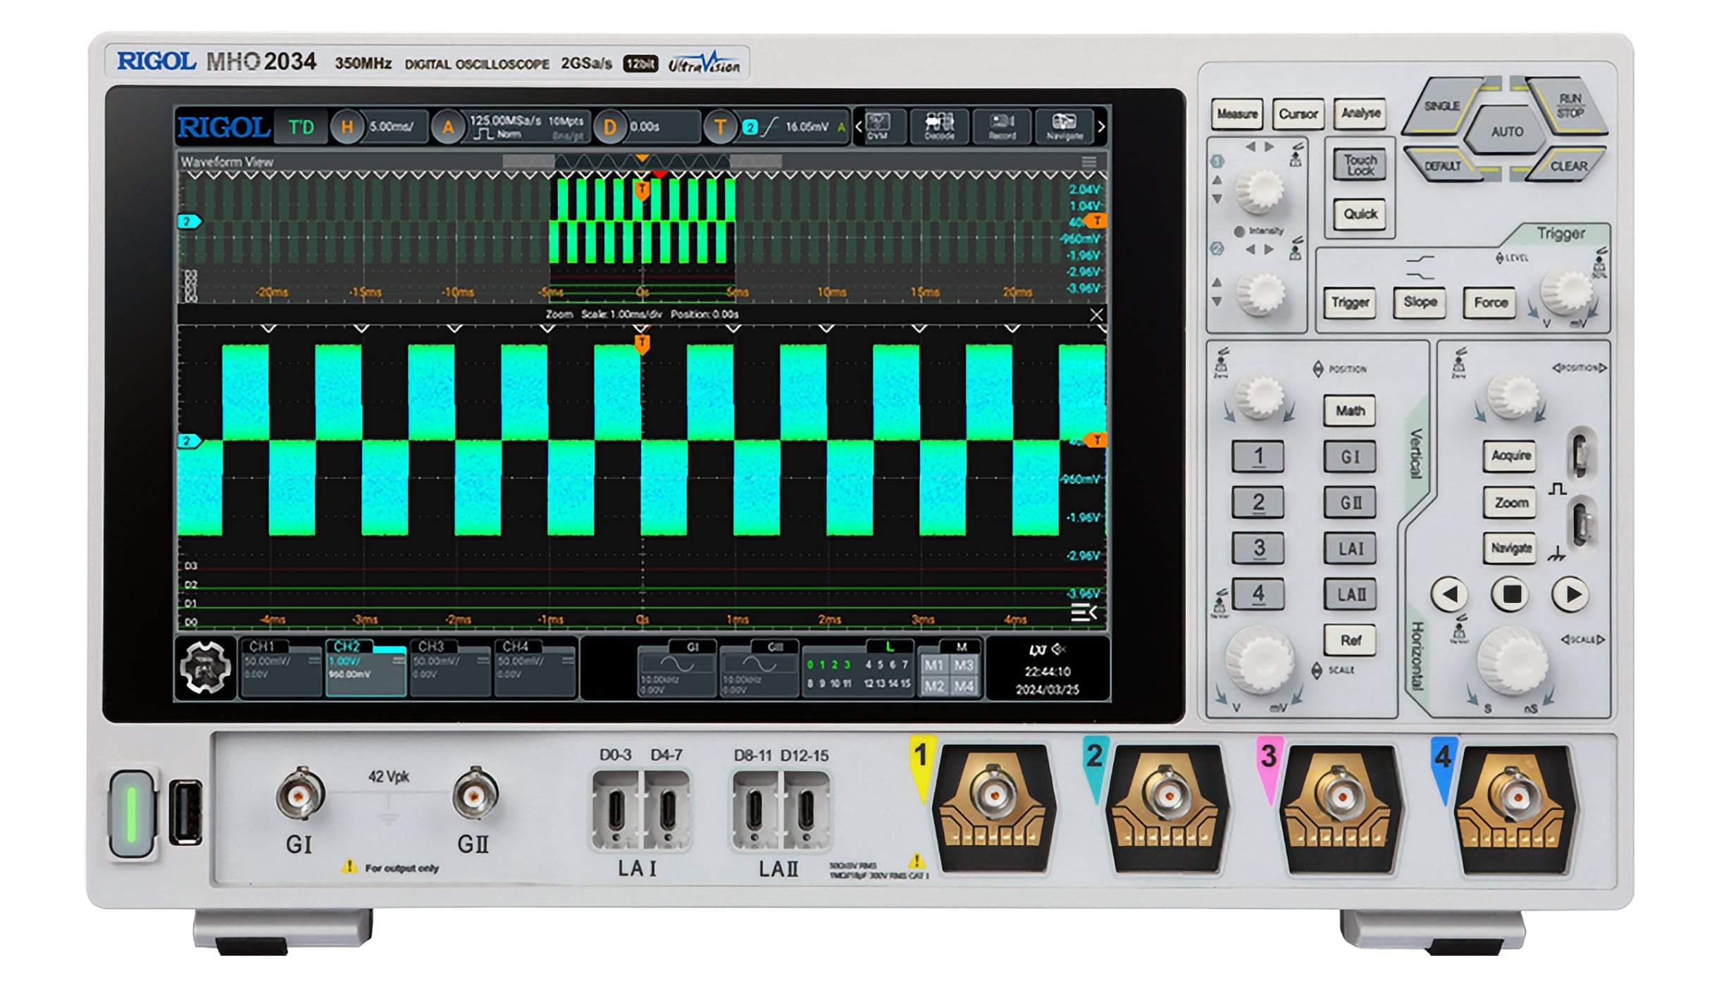
Task: Toggle the active CH2 channel tab
Action: click(x=365, y=667)
